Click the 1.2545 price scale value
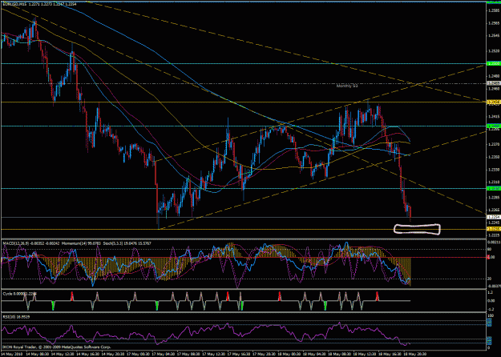The height and width of the screenshot is (357, 501). click(x=494, y=35)
